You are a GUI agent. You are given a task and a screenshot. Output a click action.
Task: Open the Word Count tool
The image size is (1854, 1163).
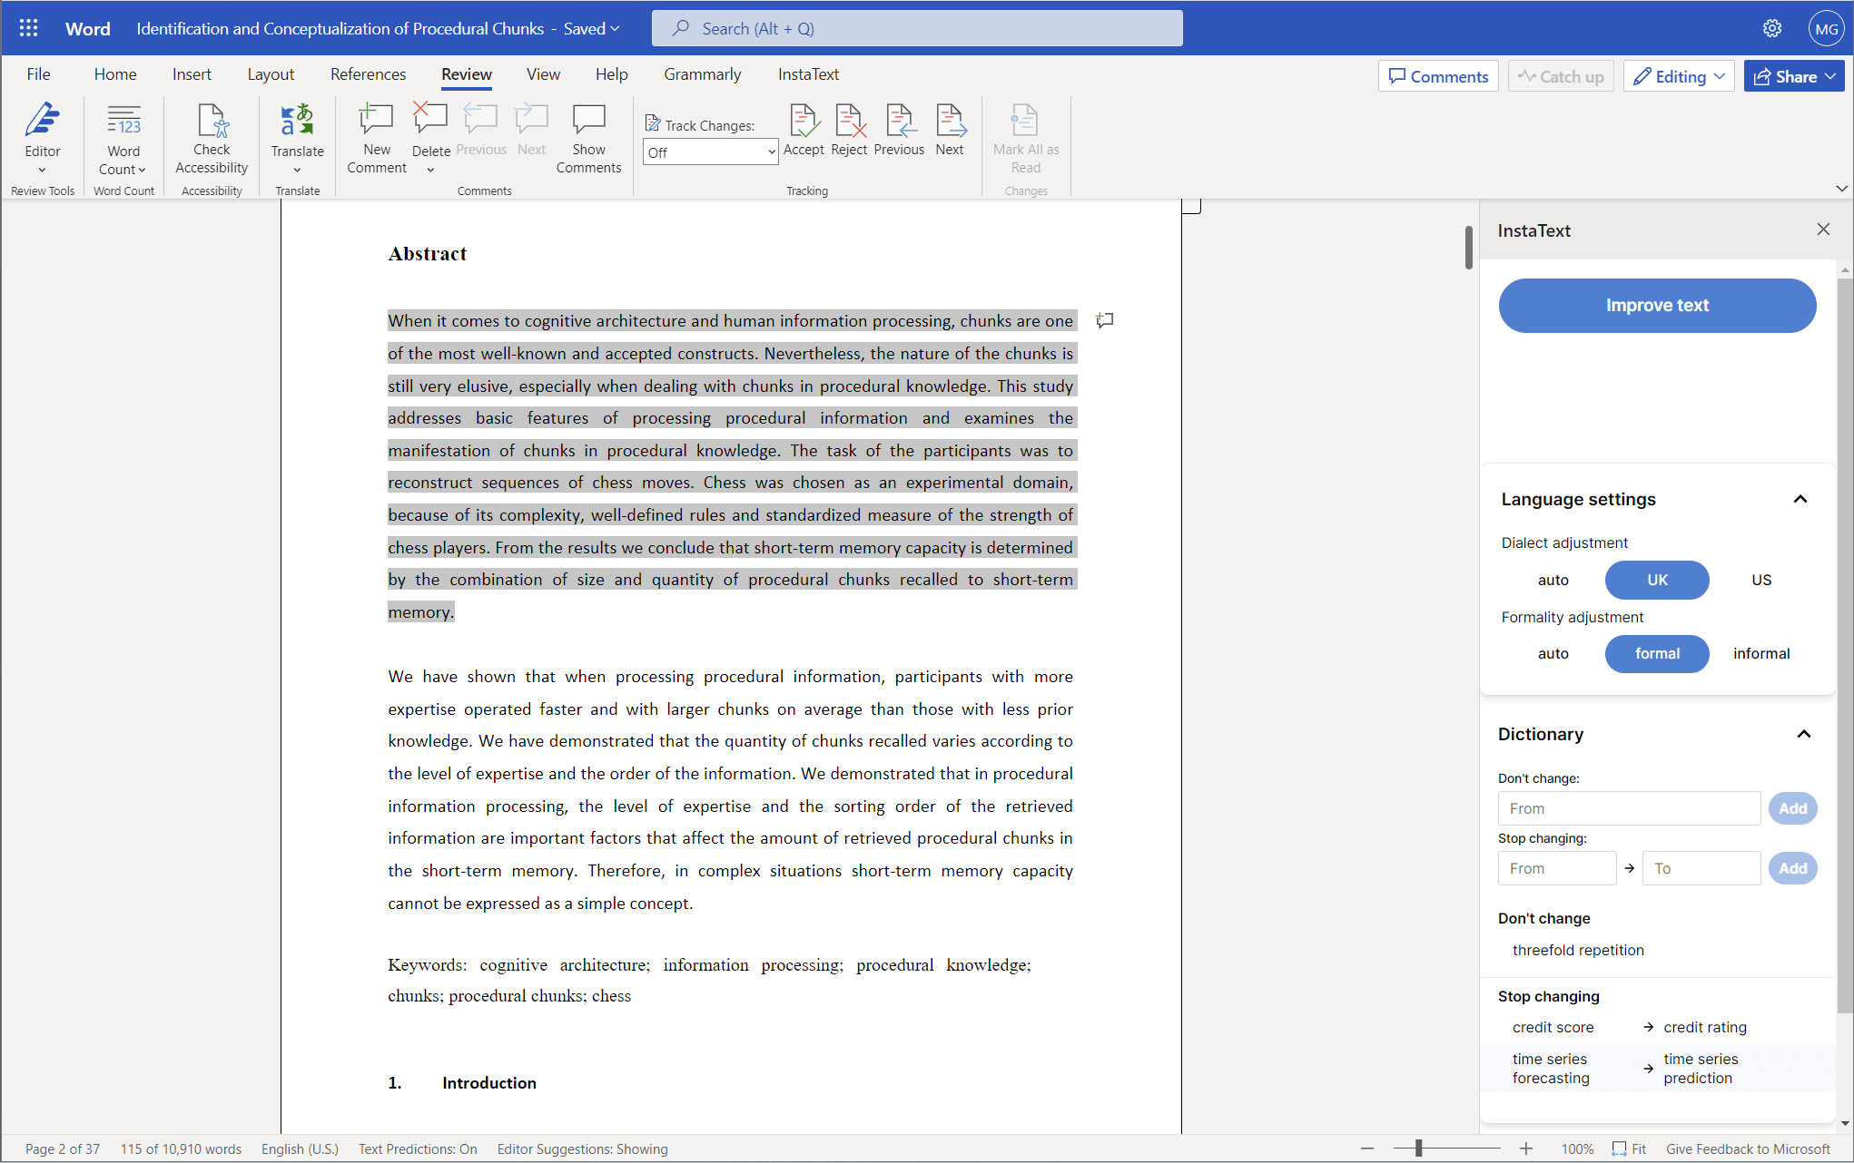point(123,136)
